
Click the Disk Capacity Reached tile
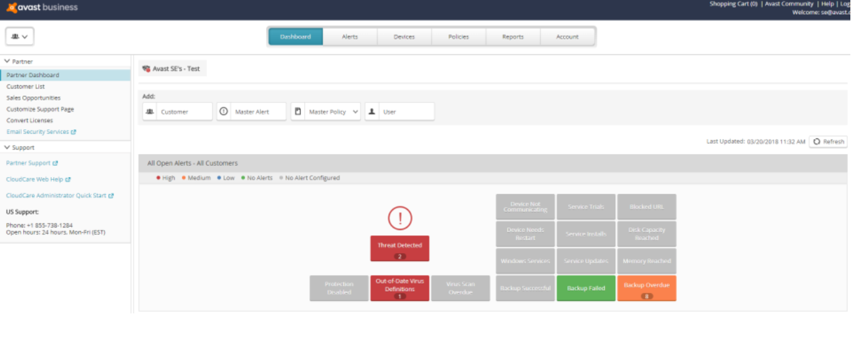tap(647, 234)
